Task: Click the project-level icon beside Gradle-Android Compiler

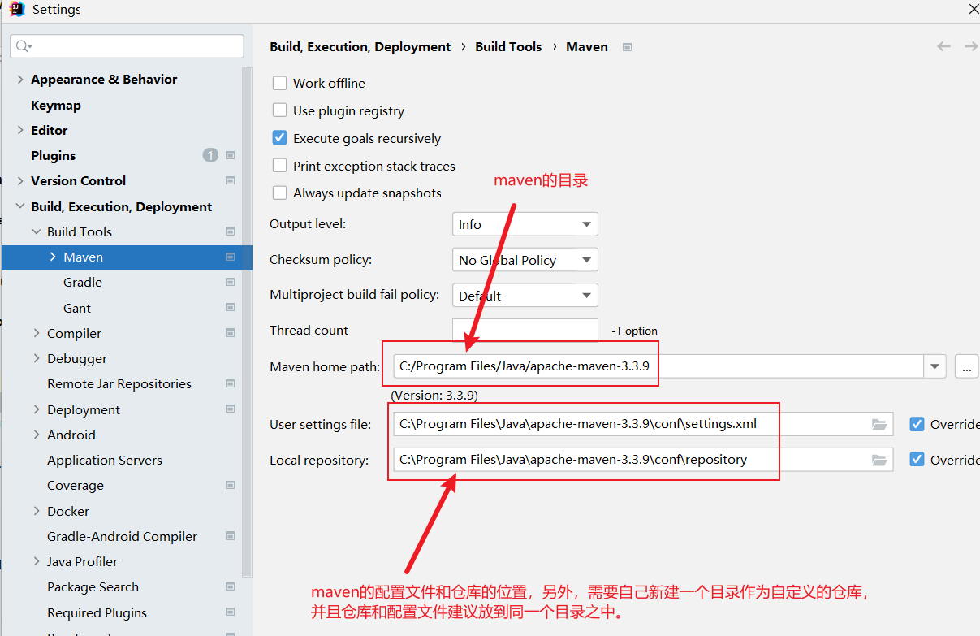Action: 231,536
